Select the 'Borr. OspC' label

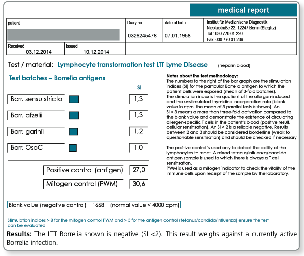point(27,148)
